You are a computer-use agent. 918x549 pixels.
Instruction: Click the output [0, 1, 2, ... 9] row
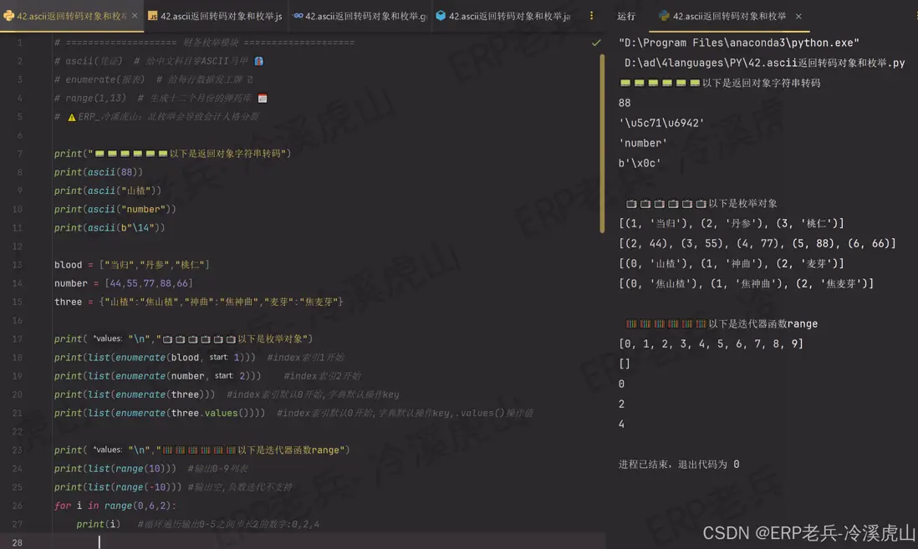click(x=711, y=344)
